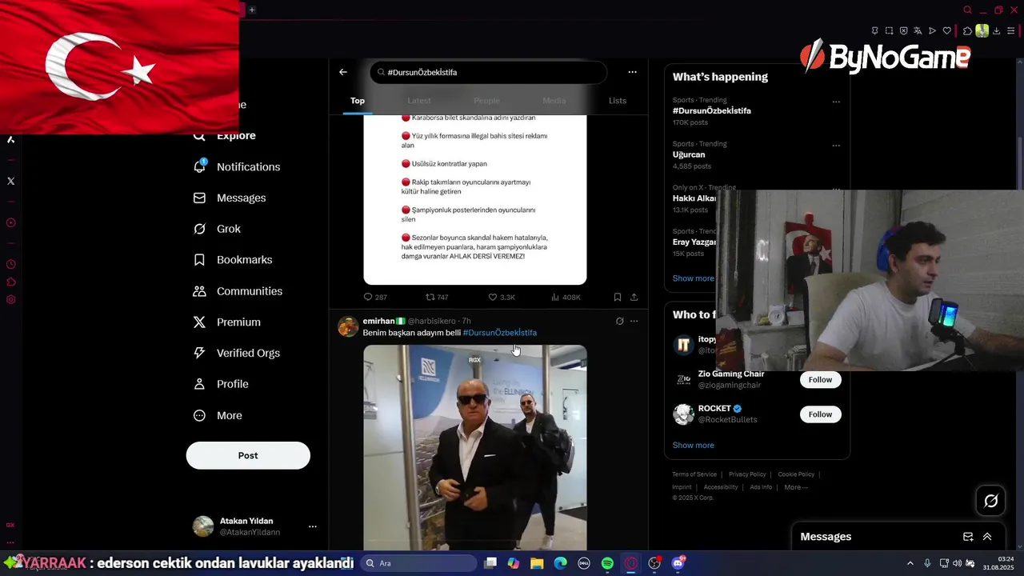Select the Top results tab
1024x576 pixels.
(358, 101)
